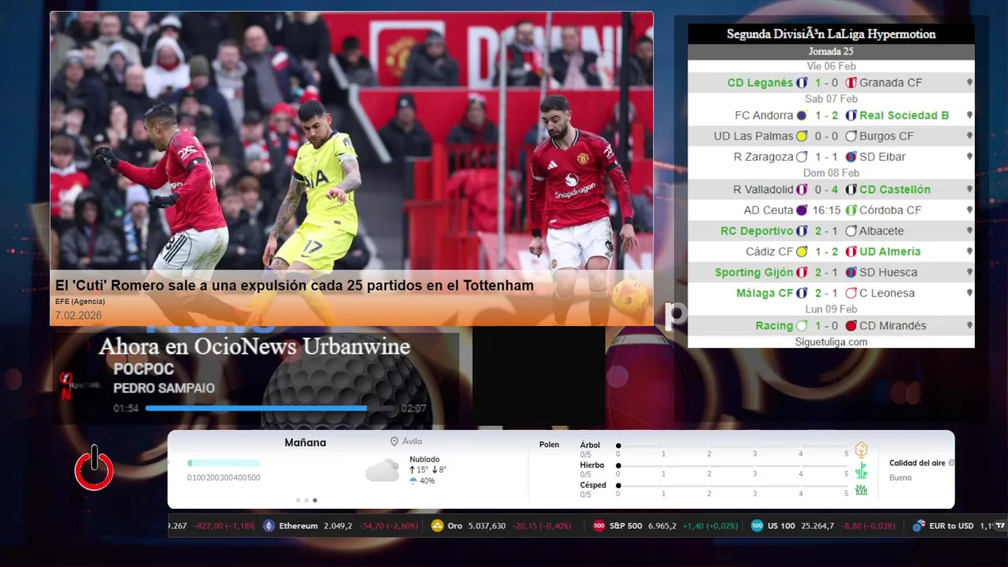Click the Ethereum price 2.049,2
The image size is (1008, 567).
[338, 526]
